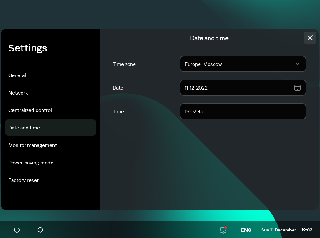Screen dimensions: 320x238
Task: Select Centralized control in the sidebar
Action: [30, 110]
